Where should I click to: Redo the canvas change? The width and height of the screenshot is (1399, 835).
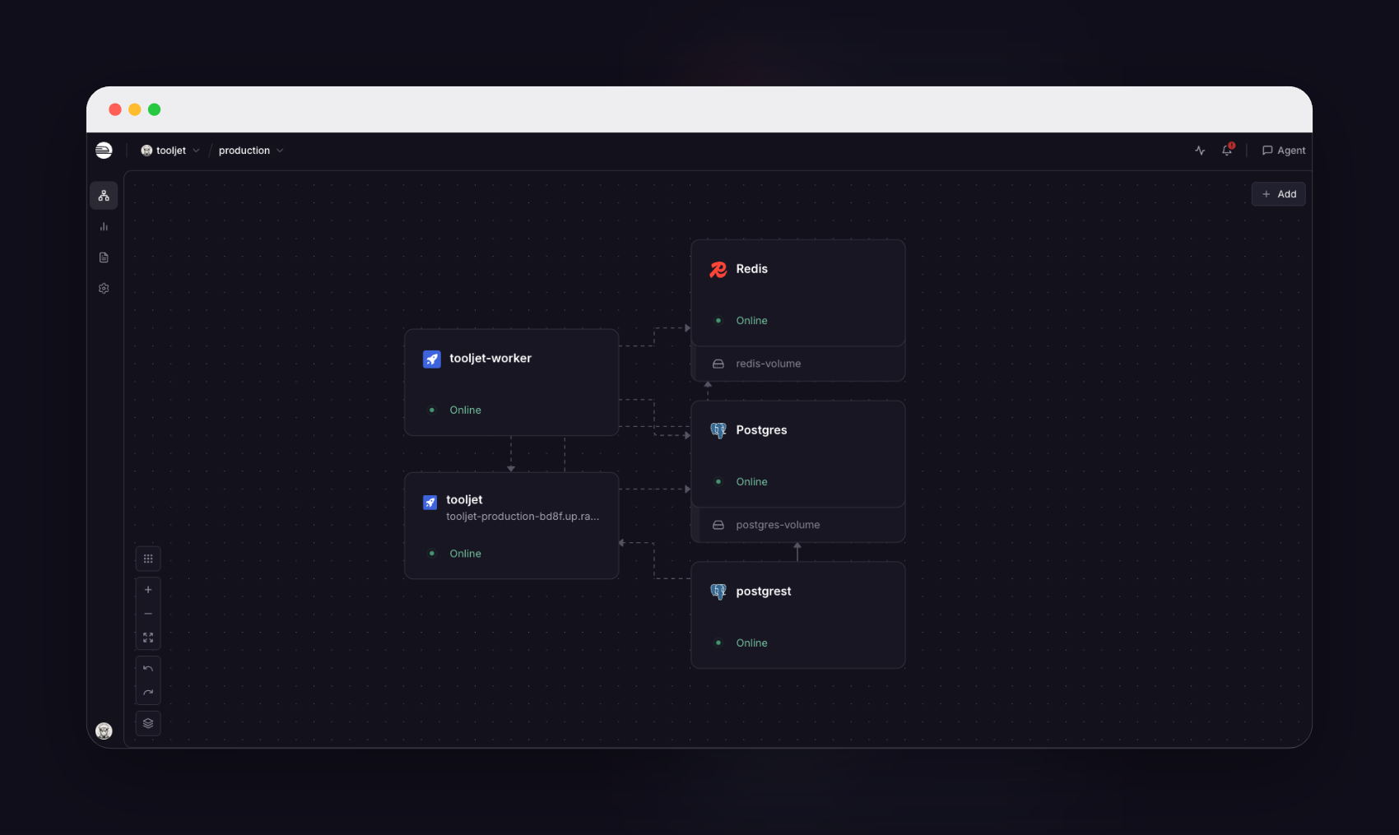coord(148,693)
